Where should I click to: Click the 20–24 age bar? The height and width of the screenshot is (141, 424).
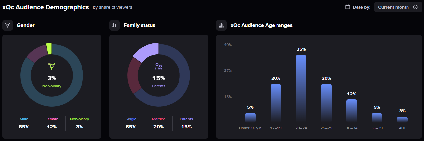(301, 88)
